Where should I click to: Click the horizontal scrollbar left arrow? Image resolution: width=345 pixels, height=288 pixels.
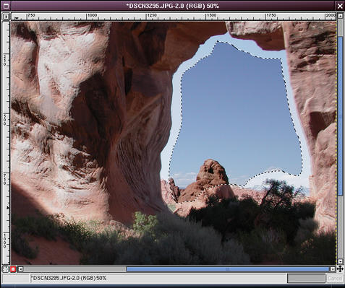pos(21,269)
